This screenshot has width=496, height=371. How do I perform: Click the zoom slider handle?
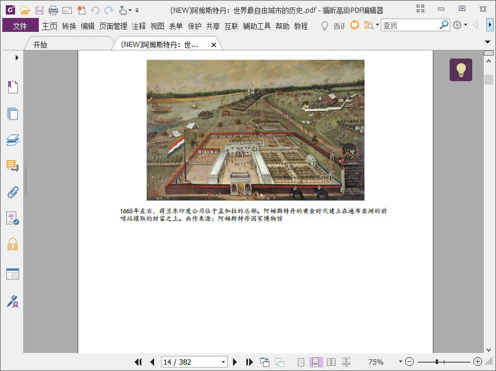coord(437,362)
